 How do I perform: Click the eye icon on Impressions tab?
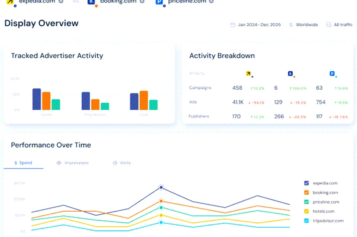pyautogui.click(x=59, y=163)
